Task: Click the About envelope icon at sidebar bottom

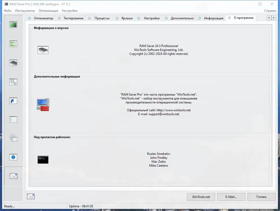Action: pos(13,175)
